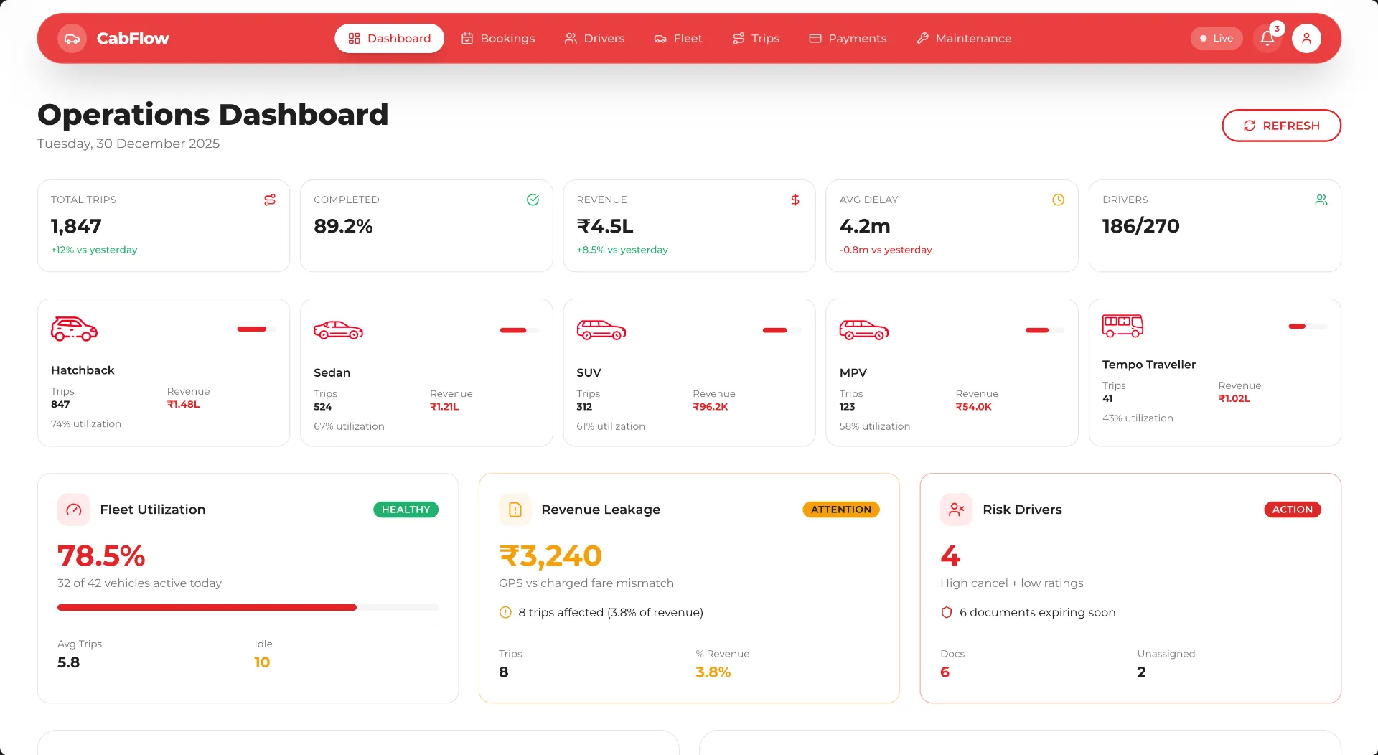Click the Hatchback vehicle icon
This screenshot has width=1378, height=755.
[x=74, y=329]
